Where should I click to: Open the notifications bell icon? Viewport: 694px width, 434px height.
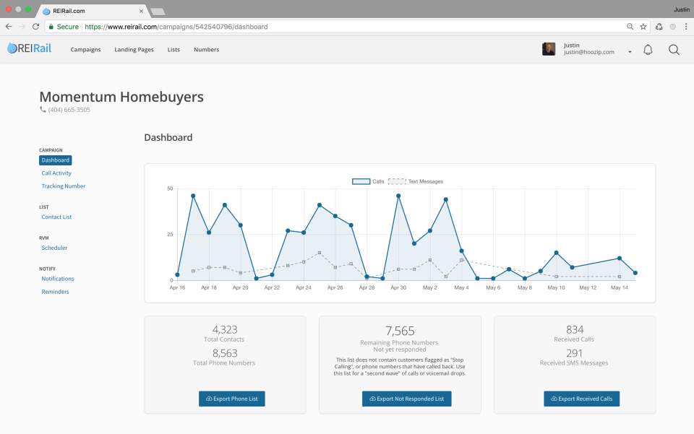click(648, 50)
